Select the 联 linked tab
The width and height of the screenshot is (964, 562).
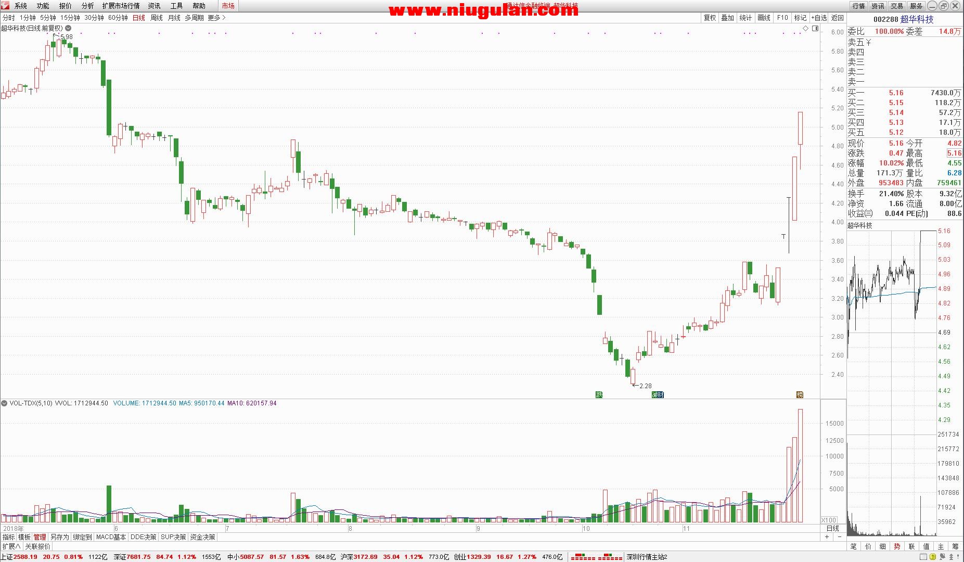pyautogui.click(x=911, y=546)
